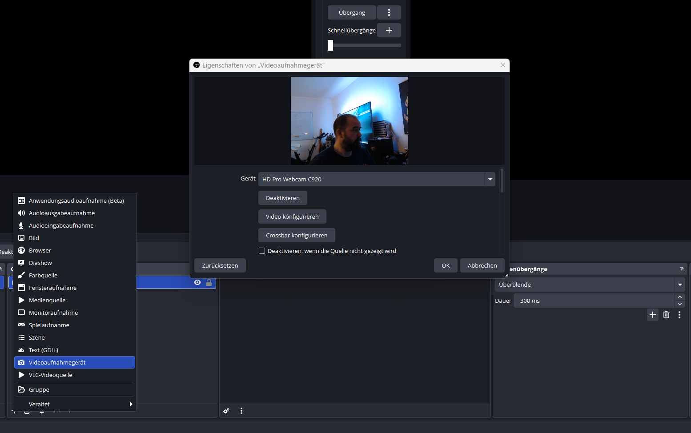Open transition options three-dot menu beside trash
Viewport: 691px width, 433px height.
679,315
